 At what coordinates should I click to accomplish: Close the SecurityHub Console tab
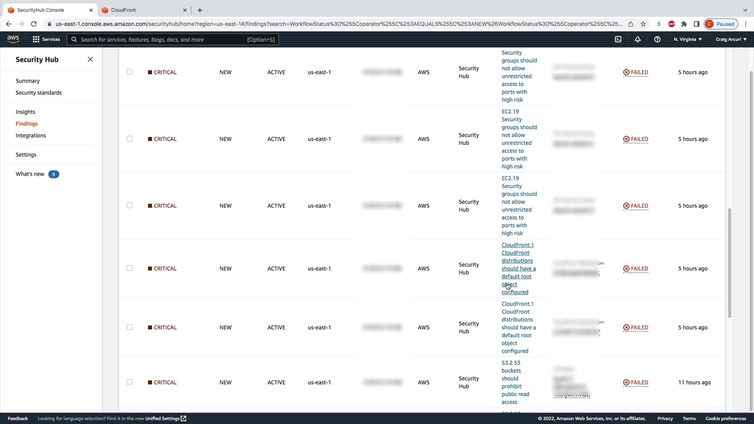[x=92, y=10]
